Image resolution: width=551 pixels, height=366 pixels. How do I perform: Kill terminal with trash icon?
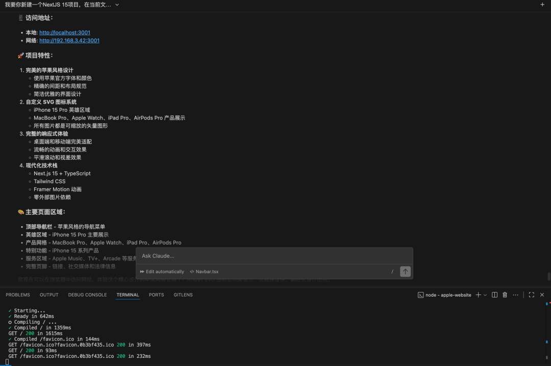coord(505,295)
